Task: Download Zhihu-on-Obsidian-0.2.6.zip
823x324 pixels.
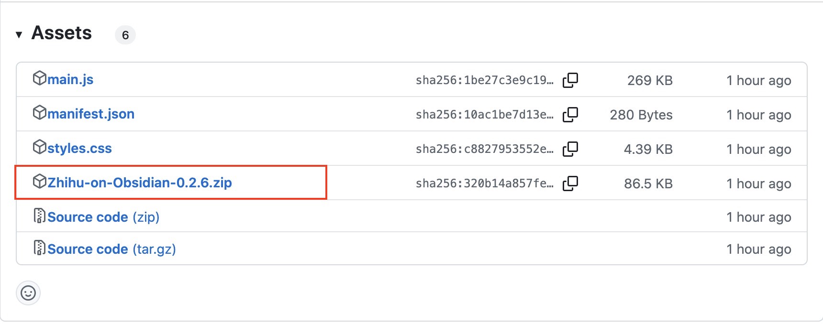Action: [139, 183]
